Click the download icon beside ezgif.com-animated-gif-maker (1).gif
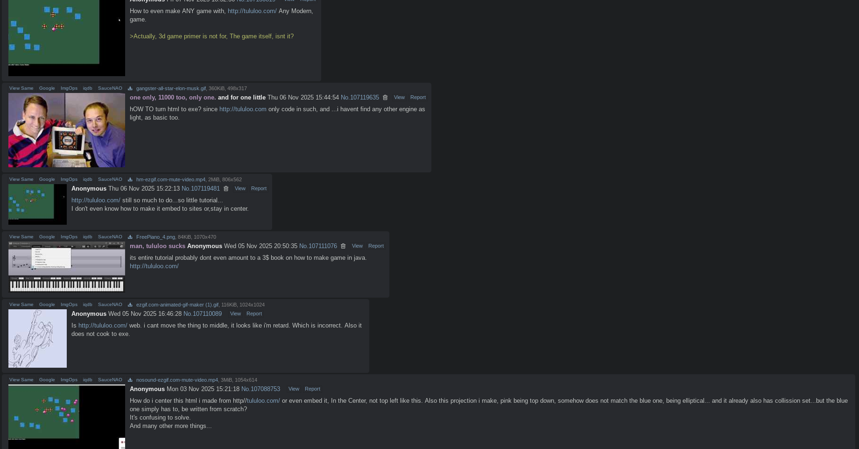The height and width of the screenshot is (449, 859). click(x=130, y=305)
